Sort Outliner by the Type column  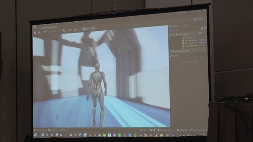pos(200,33)
